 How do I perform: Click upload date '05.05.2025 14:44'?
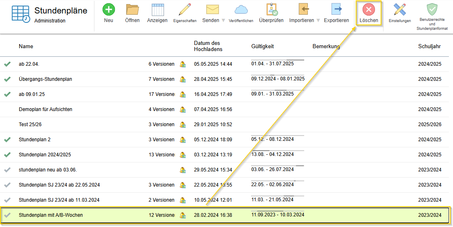click(x=213, y=64)
